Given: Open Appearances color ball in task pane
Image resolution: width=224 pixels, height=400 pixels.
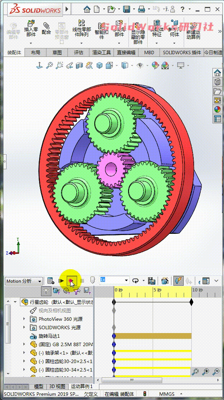Looking at the screenshot, I should pos(217,110).
